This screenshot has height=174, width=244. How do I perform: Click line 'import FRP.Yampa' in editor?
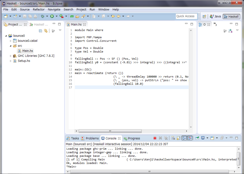[x=88, y=37]
